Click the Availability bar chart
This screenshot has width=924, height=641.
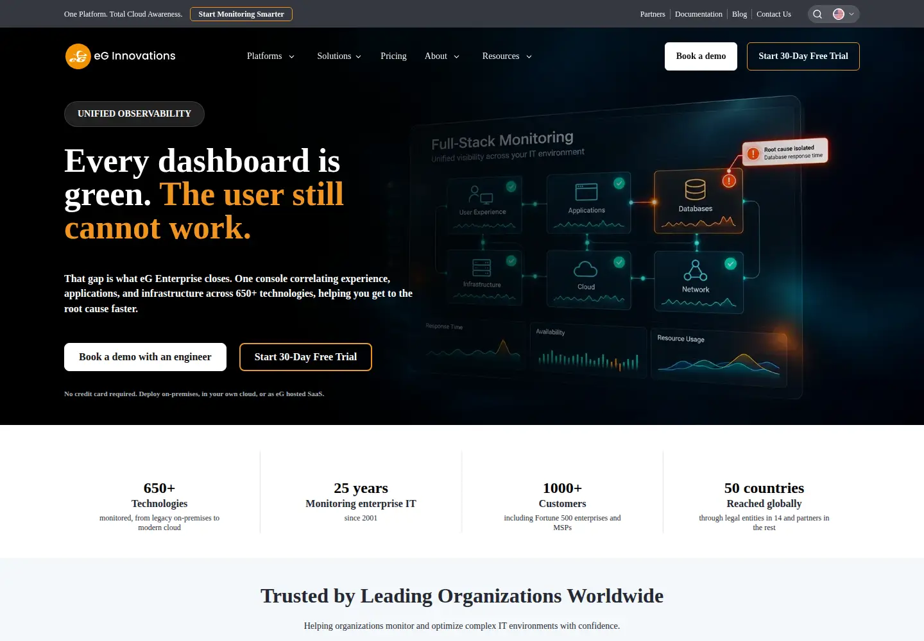pos(588,351)
